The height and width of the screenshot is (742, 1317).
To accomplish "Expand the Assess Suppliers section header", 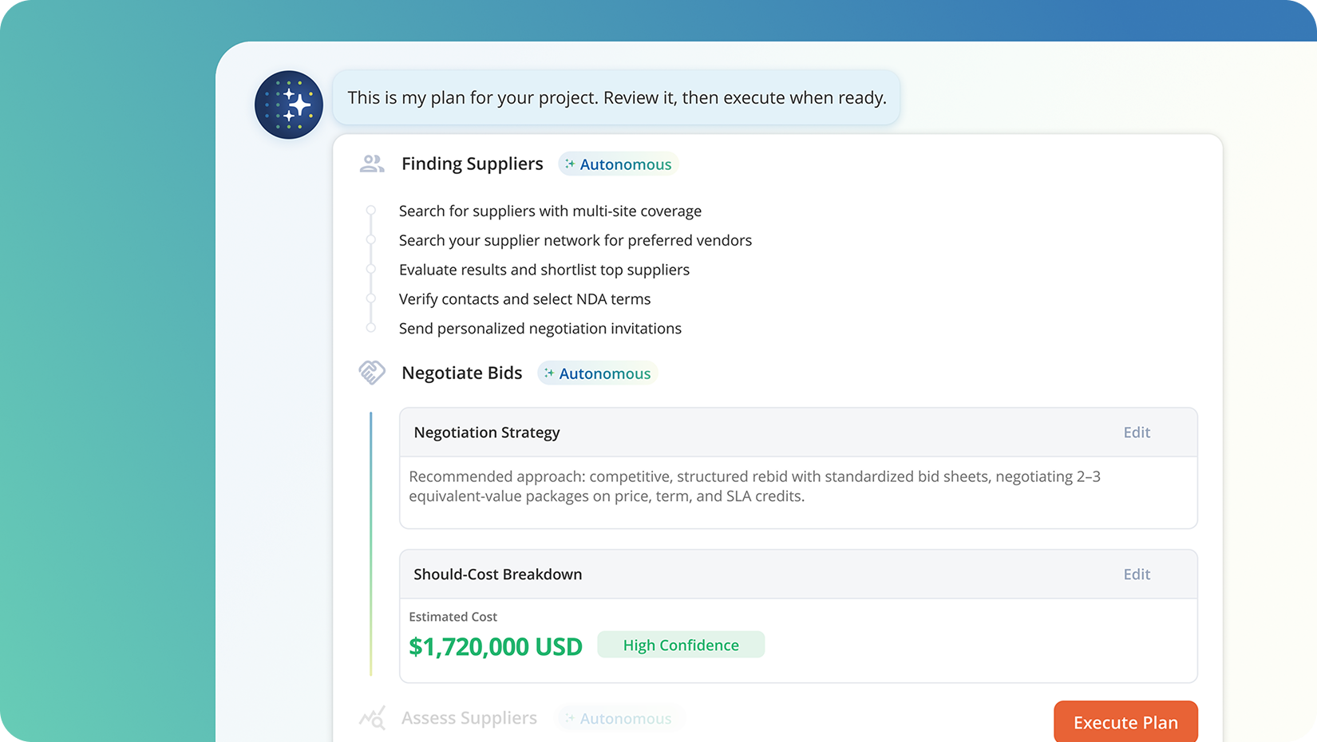I will 469,718.
